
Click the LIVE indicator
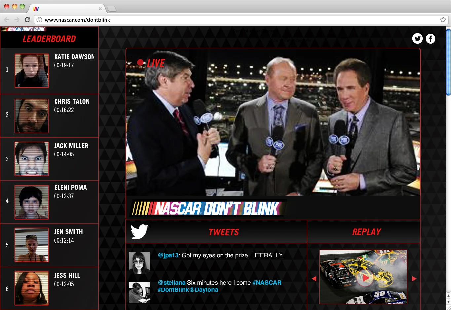click(x=151, y=63)
